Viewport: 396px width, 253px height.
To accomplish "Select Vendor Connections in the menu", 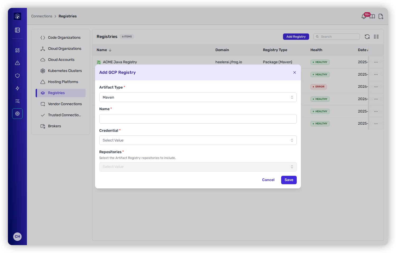I will pos(60,104).
